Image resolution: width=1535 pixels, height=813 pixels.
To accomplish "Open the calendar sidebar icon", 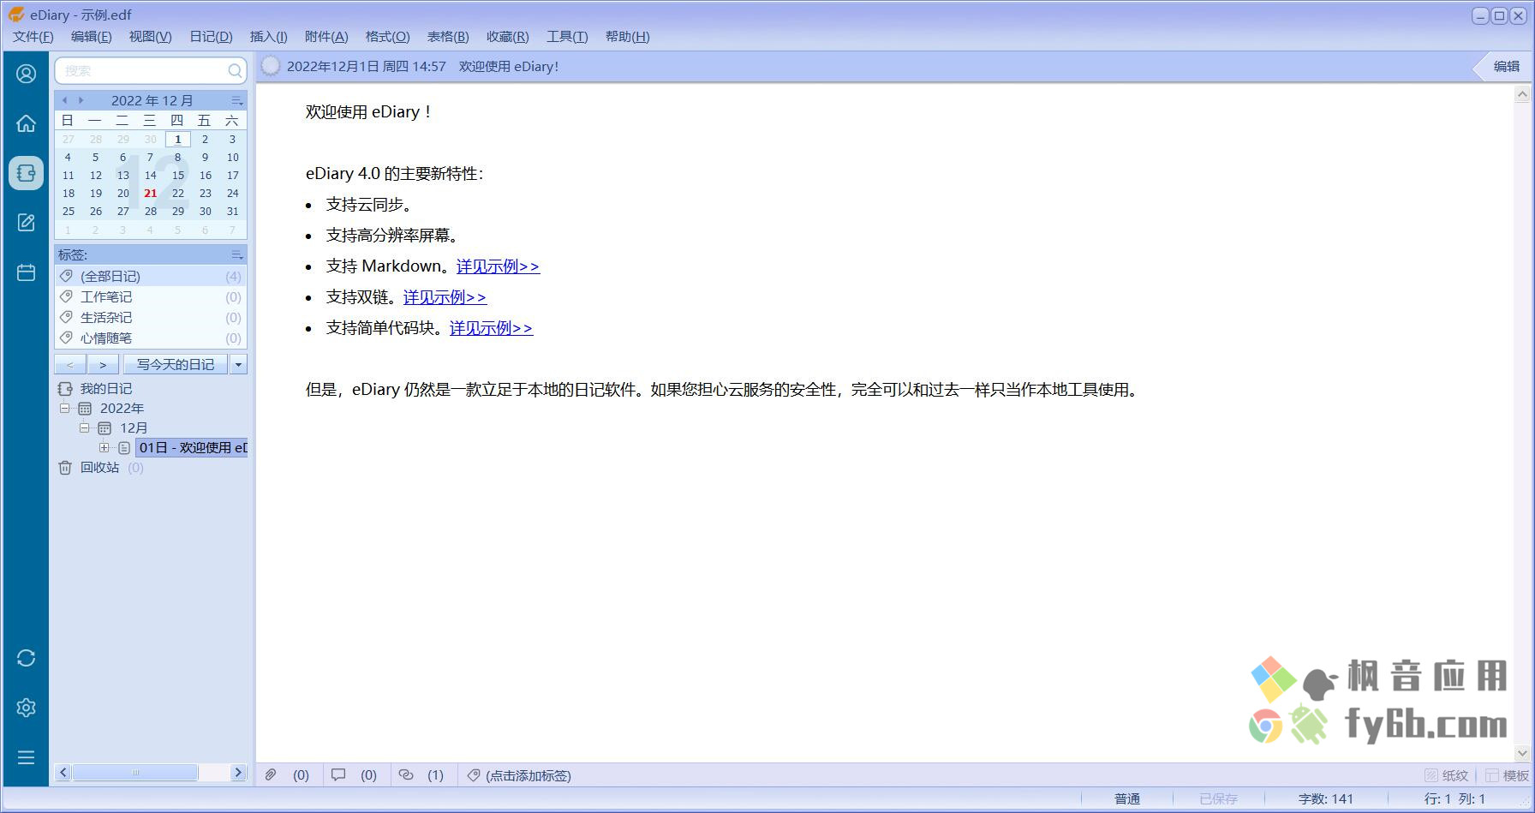I will [x=27, y=272].
